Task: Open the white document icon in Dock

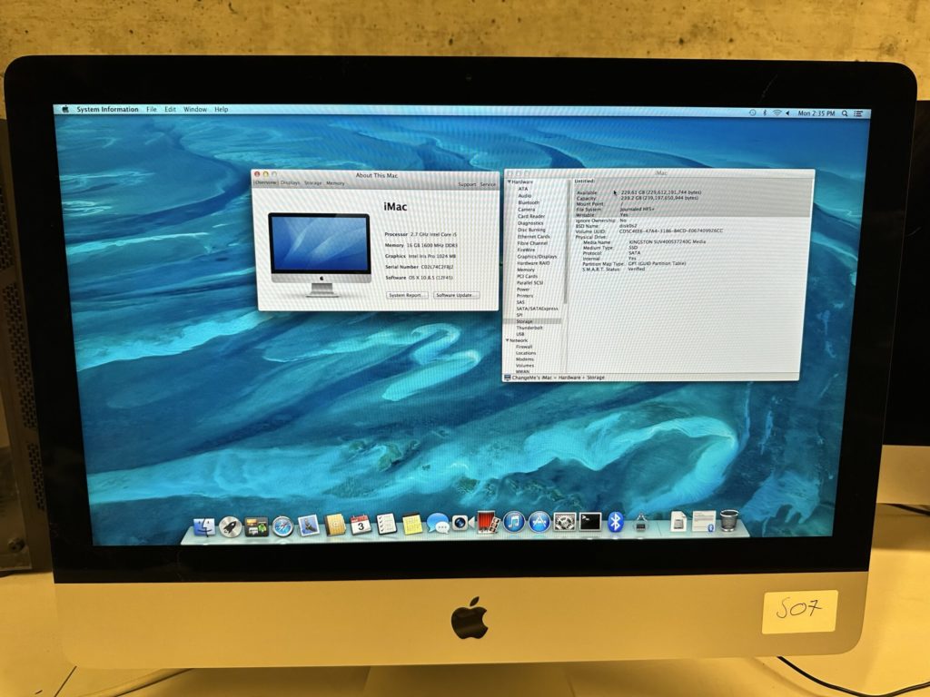Action: tap(678, 522)
